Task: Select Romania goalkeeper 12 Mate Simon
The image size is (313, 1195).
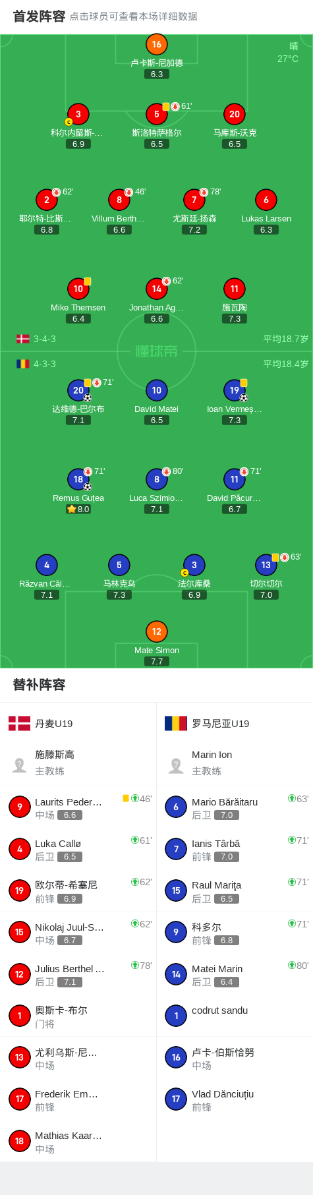Action: (156, 631)
